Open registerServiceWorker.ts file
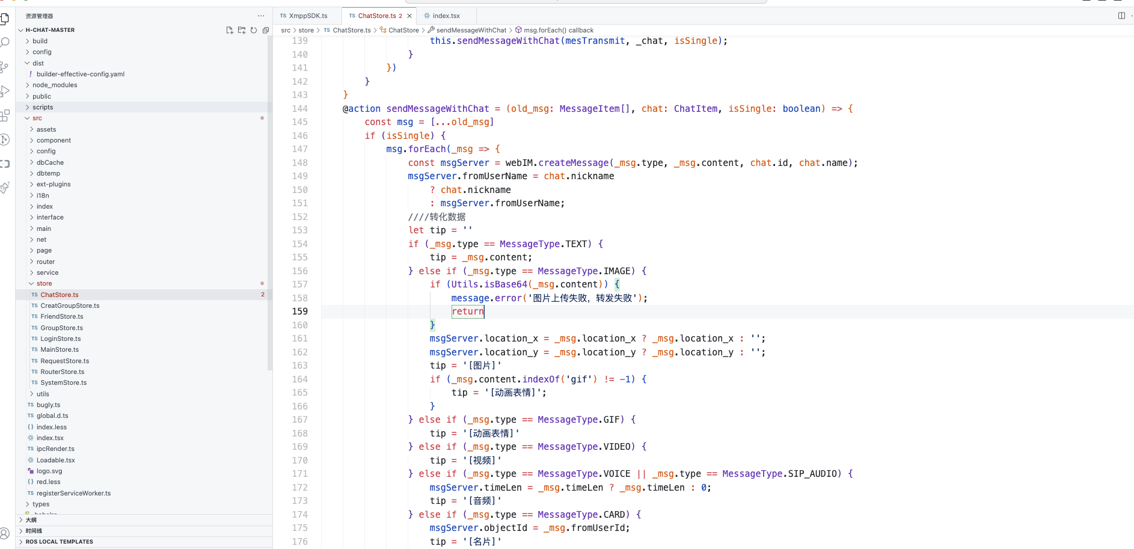This screenshot has width=1134, height=549. click(144, 493)
